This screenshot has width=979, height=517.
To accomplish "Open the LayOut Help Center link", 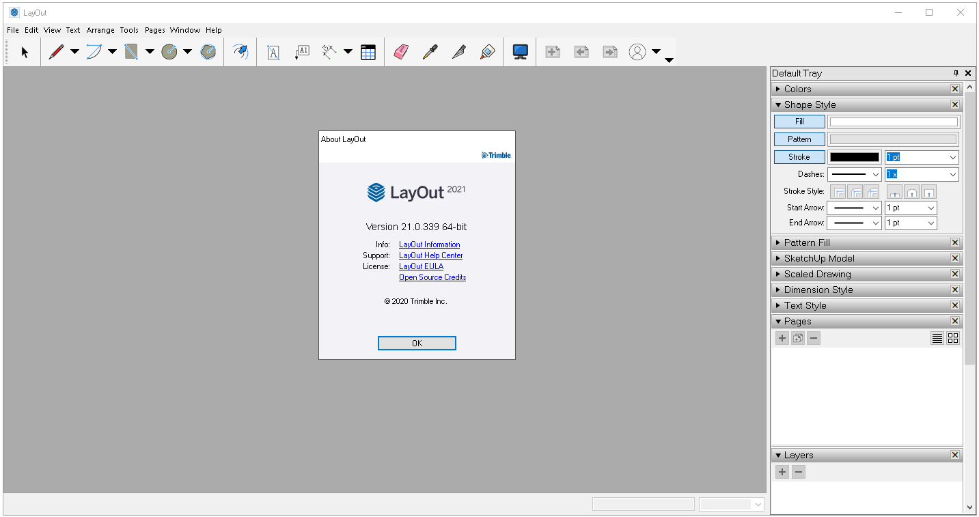I will [x=431, y=255].
